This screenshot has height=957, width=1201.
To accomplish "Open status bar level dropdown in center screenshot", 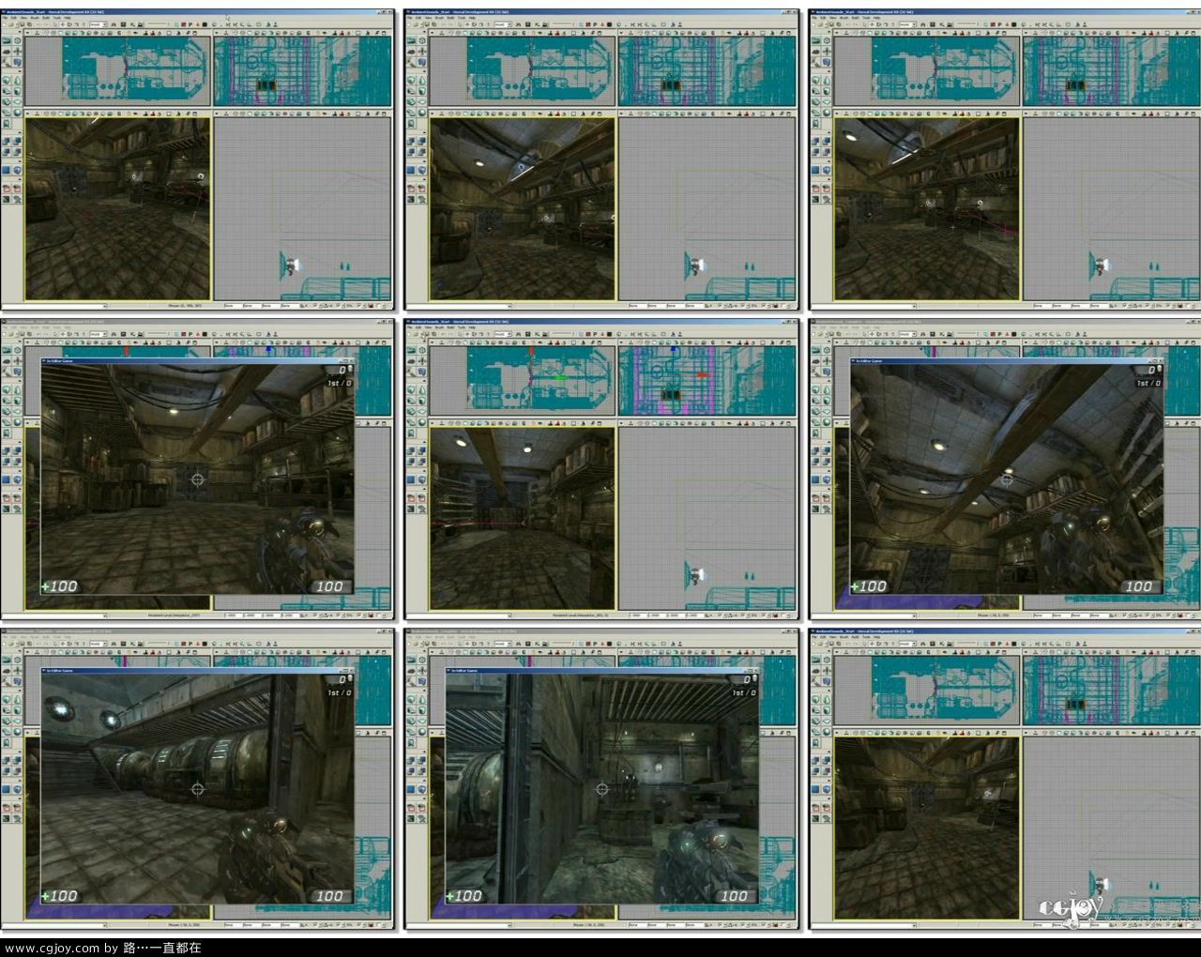I will 459,615.
